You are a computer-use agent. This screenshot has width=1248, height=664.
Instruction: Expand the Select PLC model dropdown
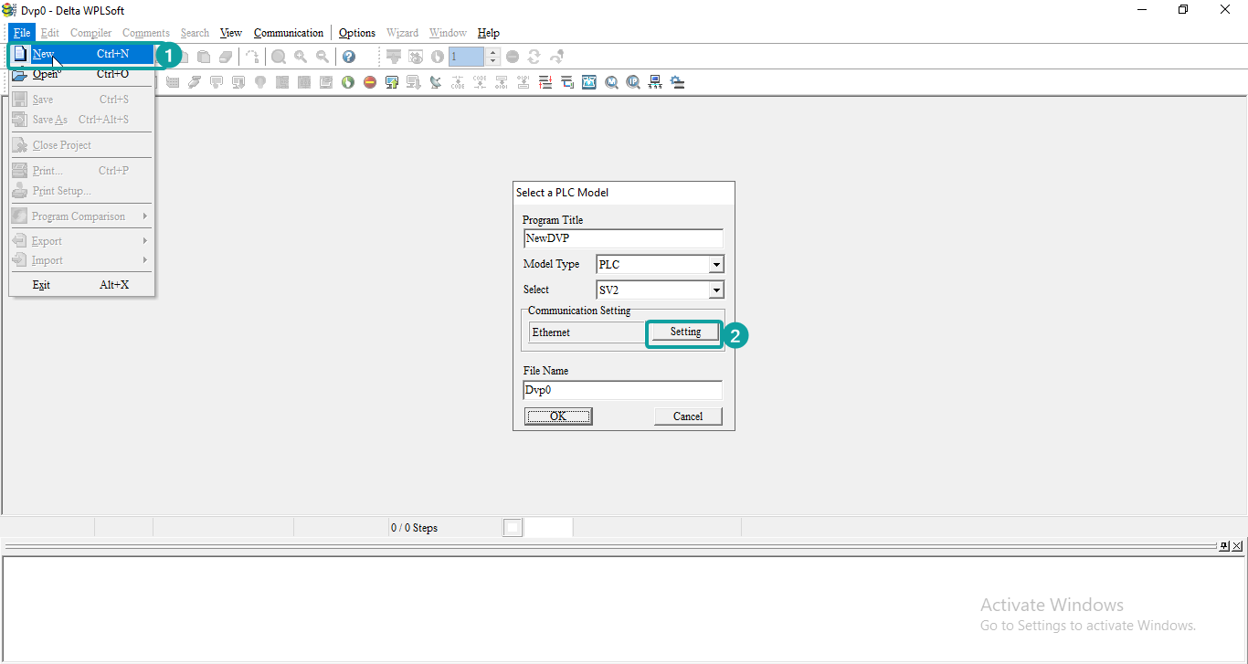point(716,290)
